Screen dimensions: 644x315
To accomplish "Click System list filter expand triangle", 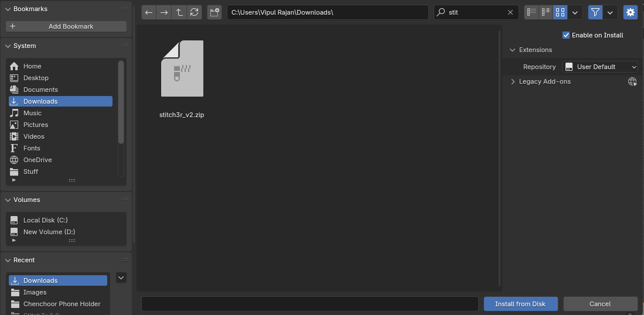I will [x=14, y=180].
